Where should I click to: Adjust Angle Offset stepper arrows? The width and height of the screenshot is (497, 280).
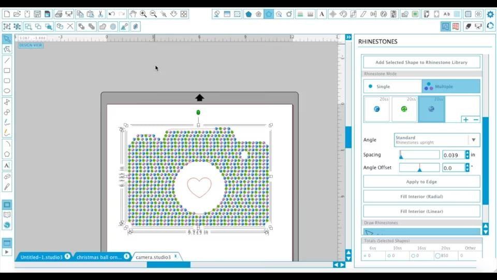coord(467,167)
